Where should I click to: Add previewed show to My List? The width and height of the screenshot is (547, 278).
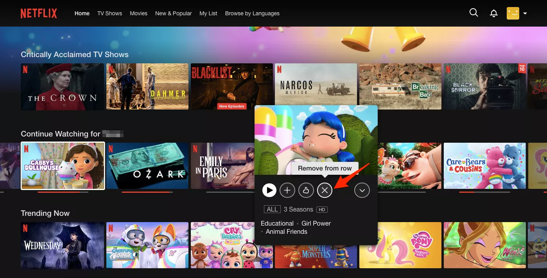pyautogui.click(x=287, y=190)
